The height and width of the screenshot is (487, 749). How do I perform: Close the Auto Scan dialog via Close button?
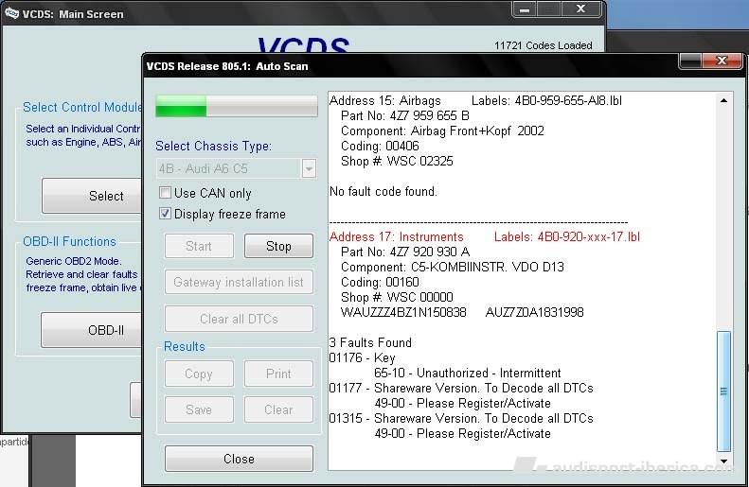tap(239, 459)
